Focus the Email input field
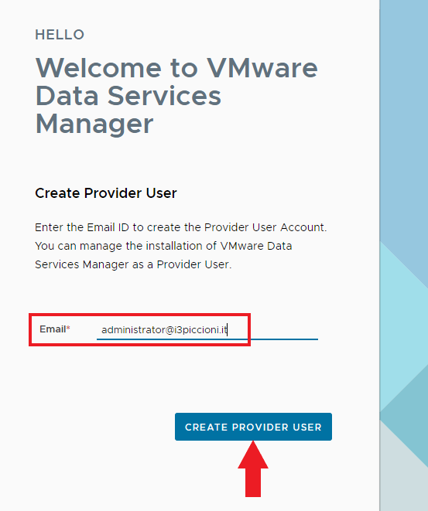This screenshot has width=428, height=511. [x=207, y=330]
